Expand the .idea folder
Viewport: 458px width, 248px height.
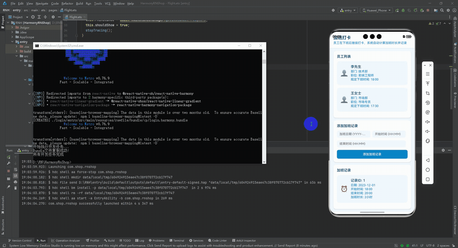(12, 32)
